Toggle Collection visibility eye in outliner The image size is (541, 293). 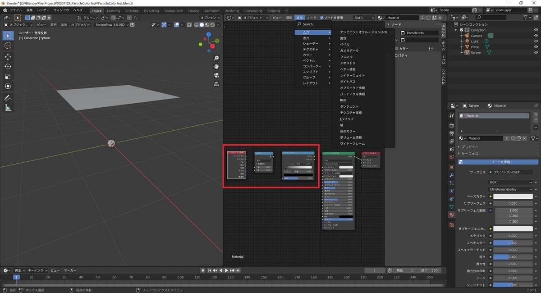[x=536, y=30]
